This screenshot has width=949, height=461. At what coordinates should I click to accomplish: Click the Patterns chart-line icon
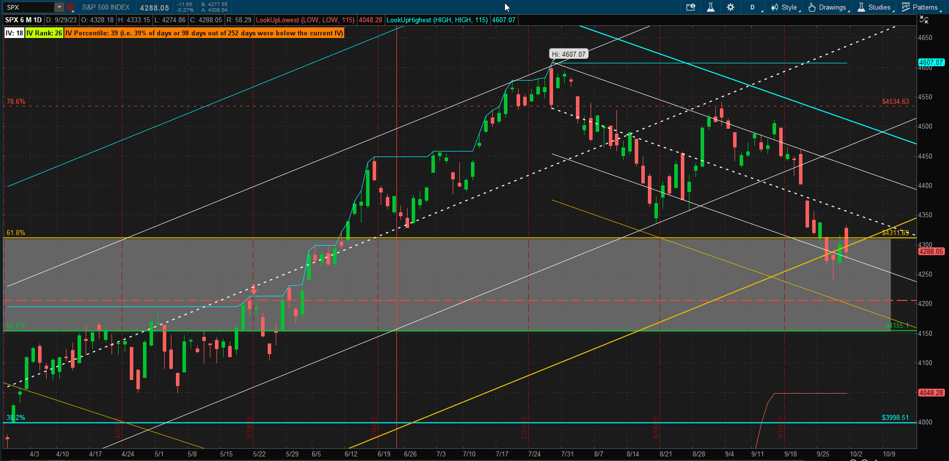[906, 7]
